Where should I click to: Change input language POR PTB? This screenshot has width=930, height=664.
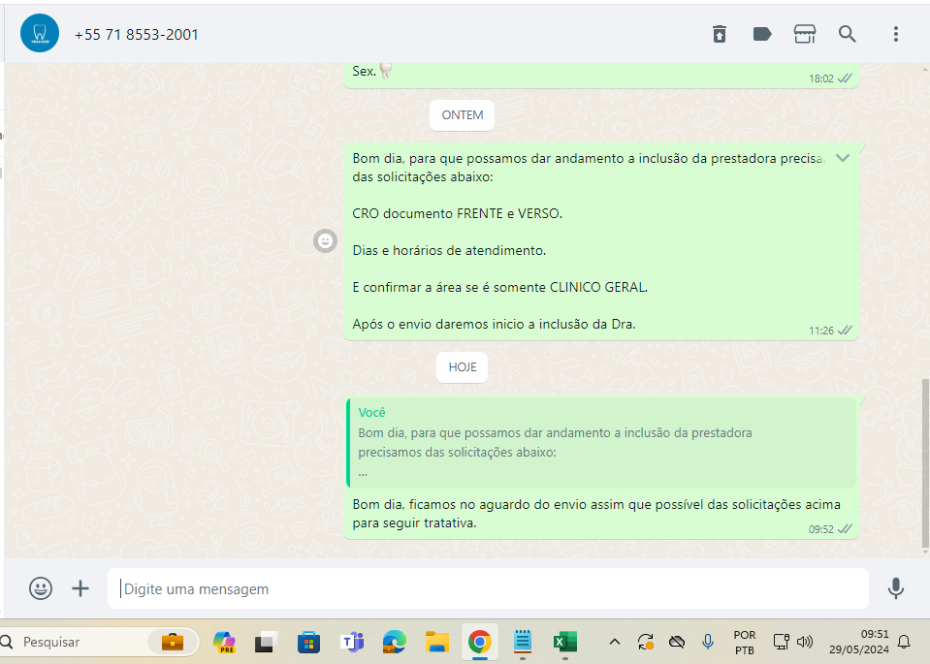click(745, 642)
